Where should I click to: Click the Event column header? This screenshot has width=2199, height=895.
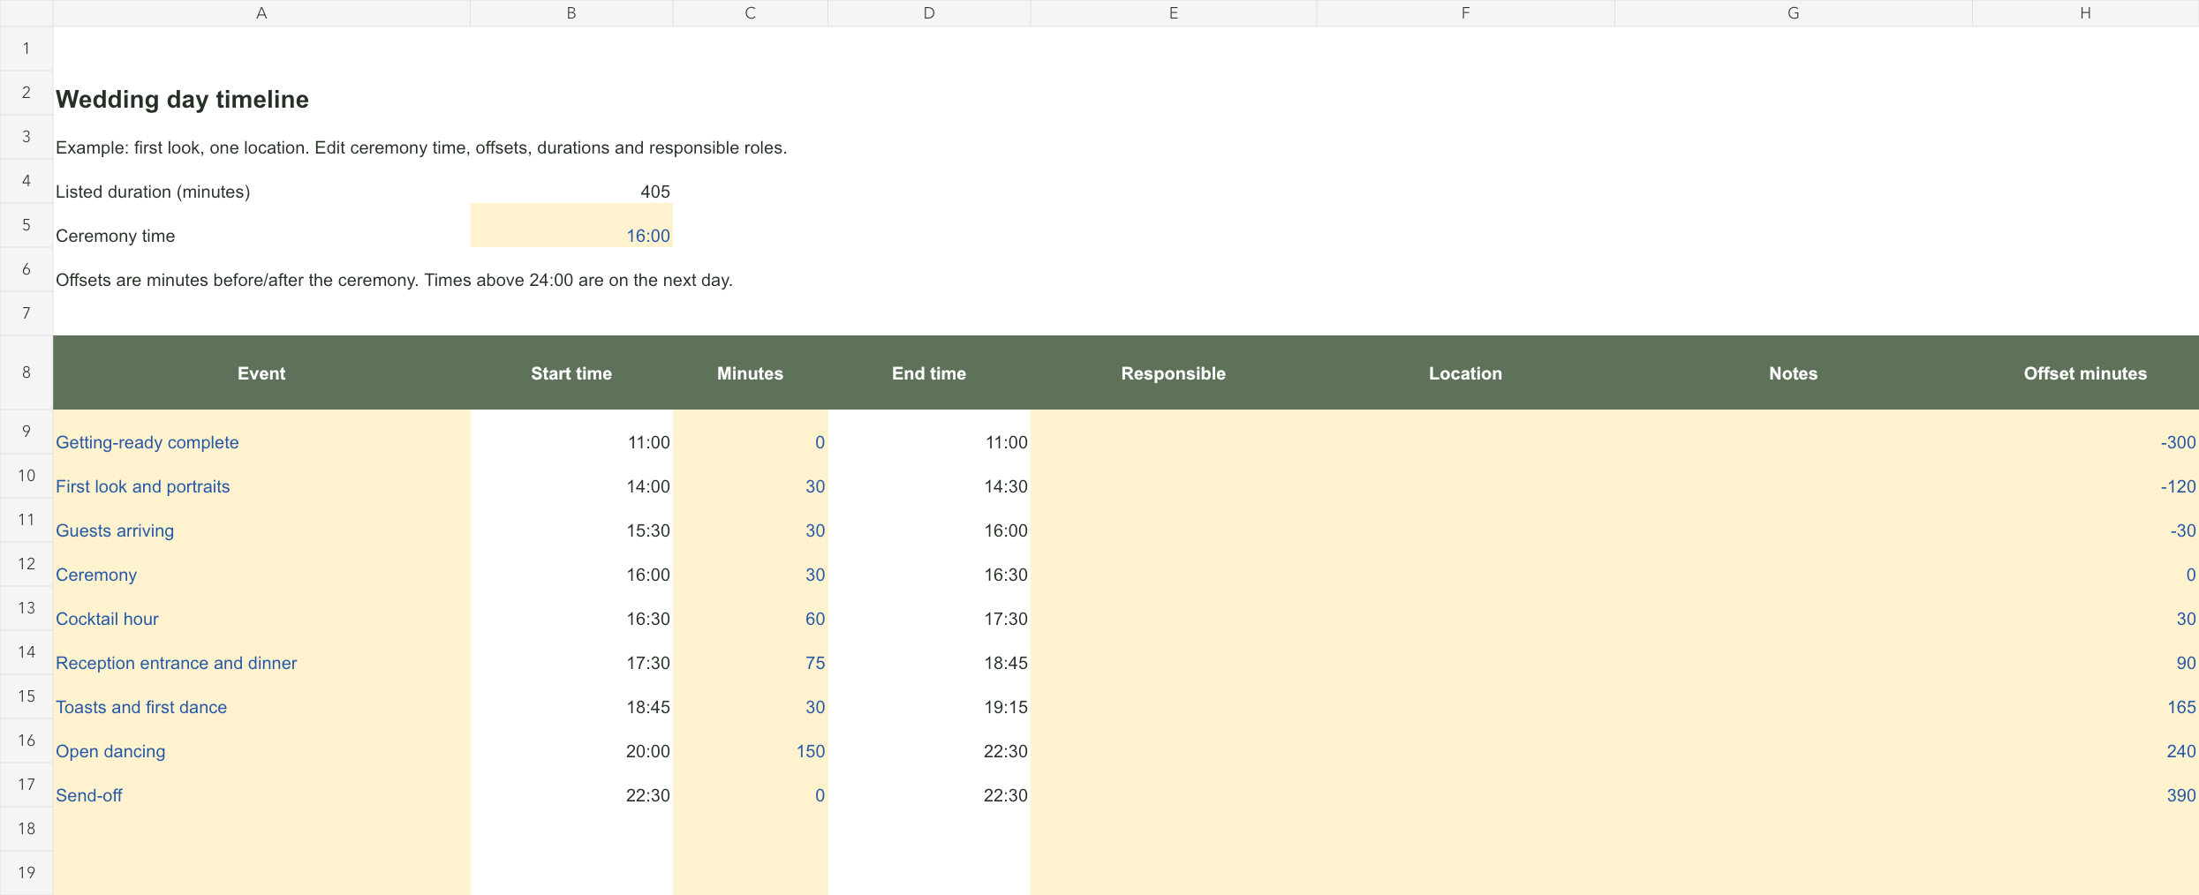261,372
